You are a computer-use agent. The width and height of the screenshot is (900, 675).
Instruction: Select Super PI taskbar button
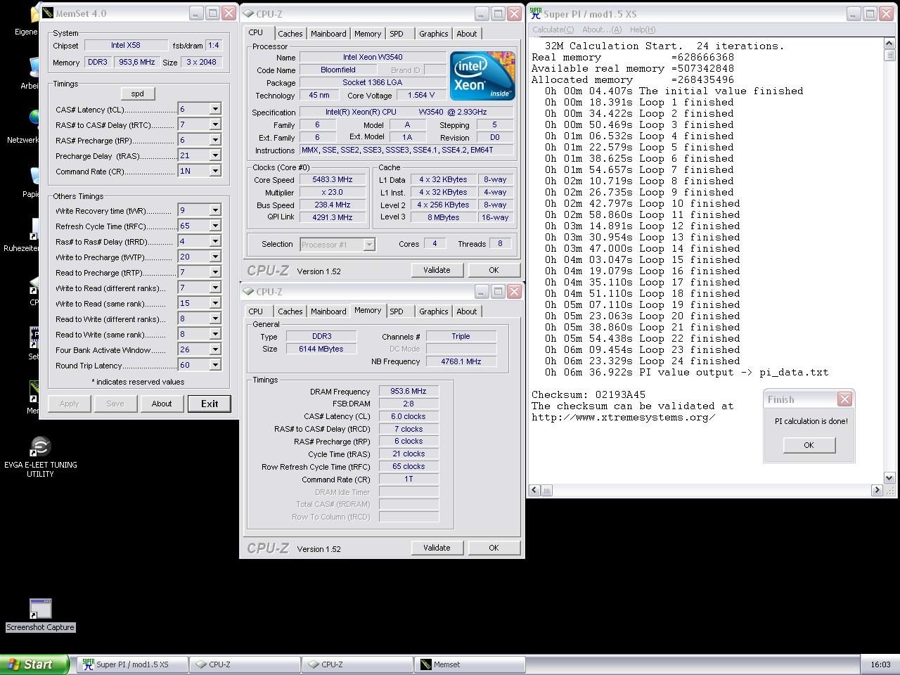tap(132, 664)
